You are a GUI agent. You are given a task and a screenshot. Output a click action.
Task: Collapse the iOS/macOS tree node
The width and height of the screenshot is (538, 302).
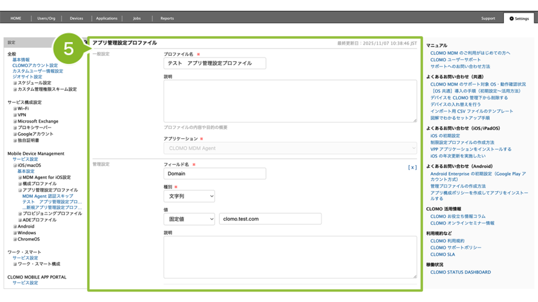[15, 165]
